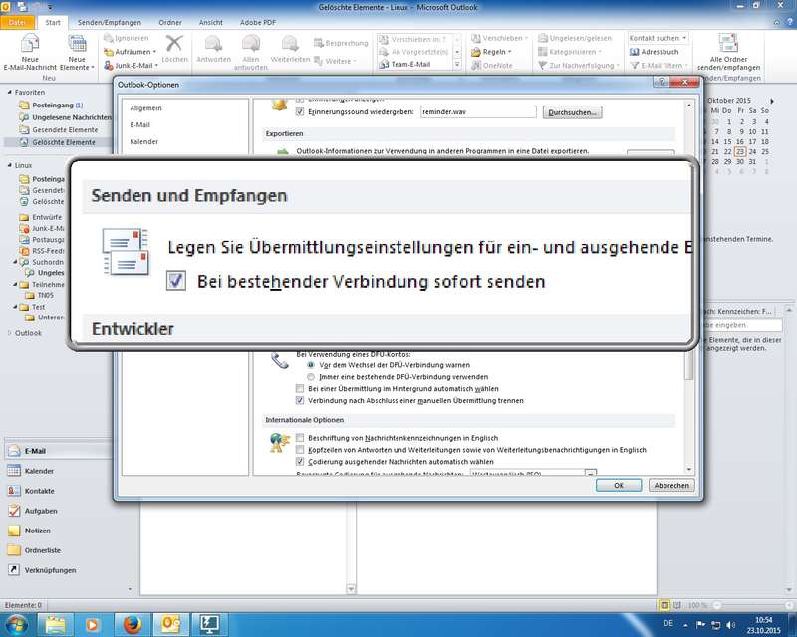The height and width of the screenshot is (637, 797).
Task: Open Windows Explorer from taskbar
Action: (55, 624)
